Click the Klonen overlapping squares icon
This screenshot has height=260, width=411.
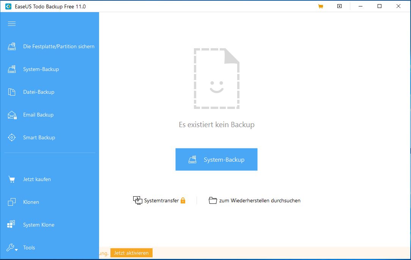click(12, 202)
